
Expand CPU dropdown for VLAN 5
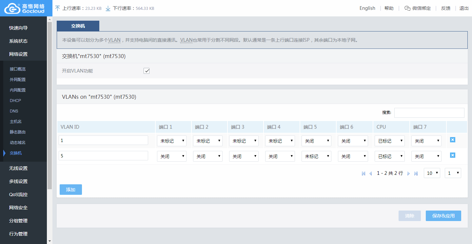389,156
